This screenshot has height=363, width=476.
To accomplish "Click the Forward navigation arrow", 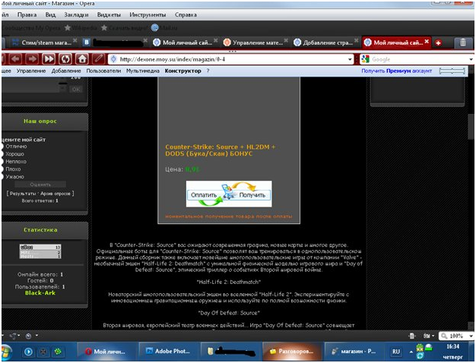I will [x=33, y=58].
